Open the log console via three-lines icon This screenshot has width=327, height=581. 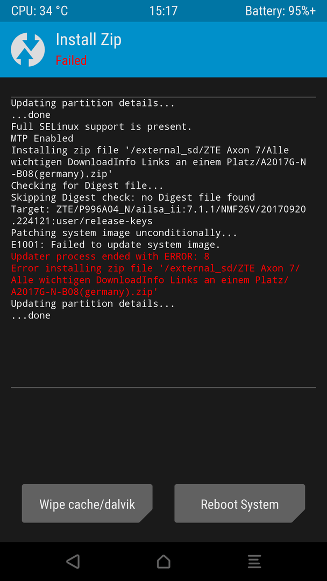[254, 561]
